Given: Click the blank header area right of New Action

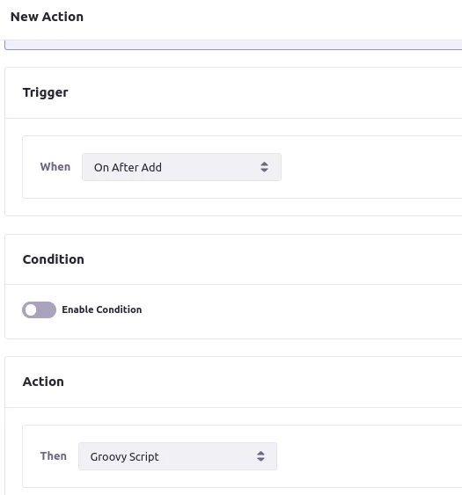Looking at the screenshot, I should [x=273, y=17].
